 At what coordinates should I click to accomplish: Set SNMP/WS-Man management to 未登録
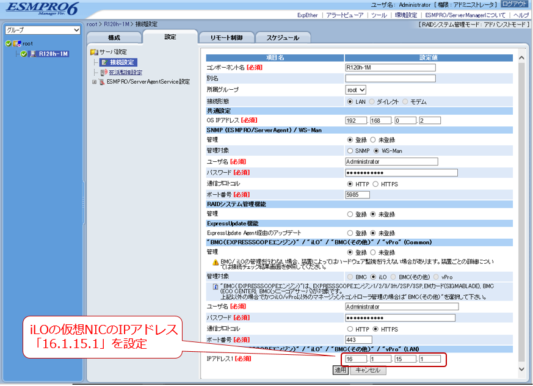[x=373, y=140]
